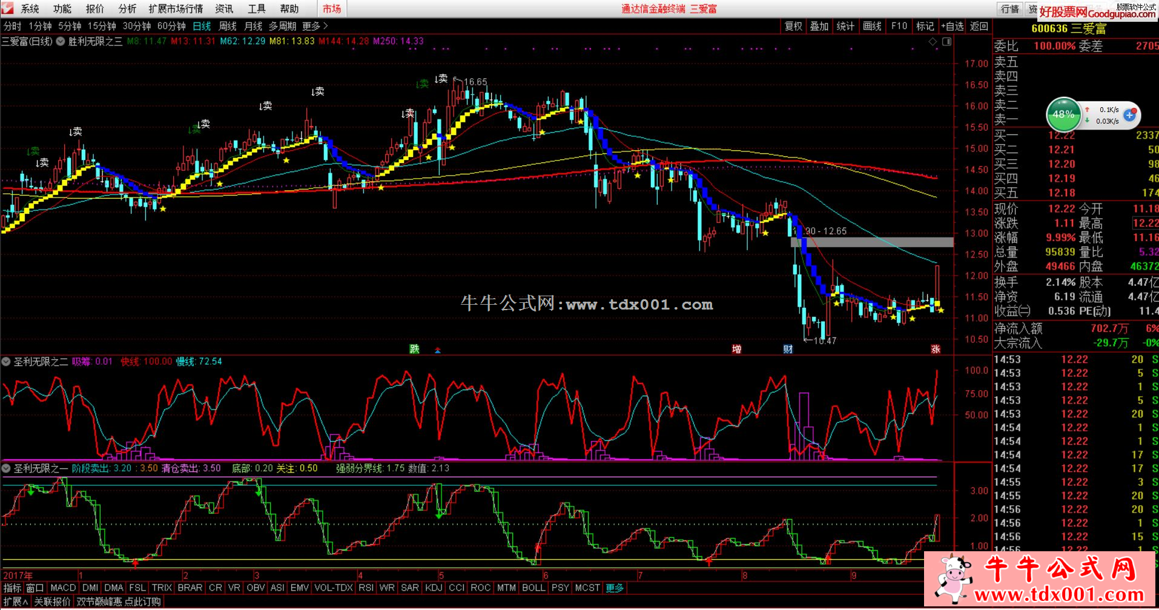Open the 多周期 view
Screen dimensions: 1159x610
(x=283, y=26)
